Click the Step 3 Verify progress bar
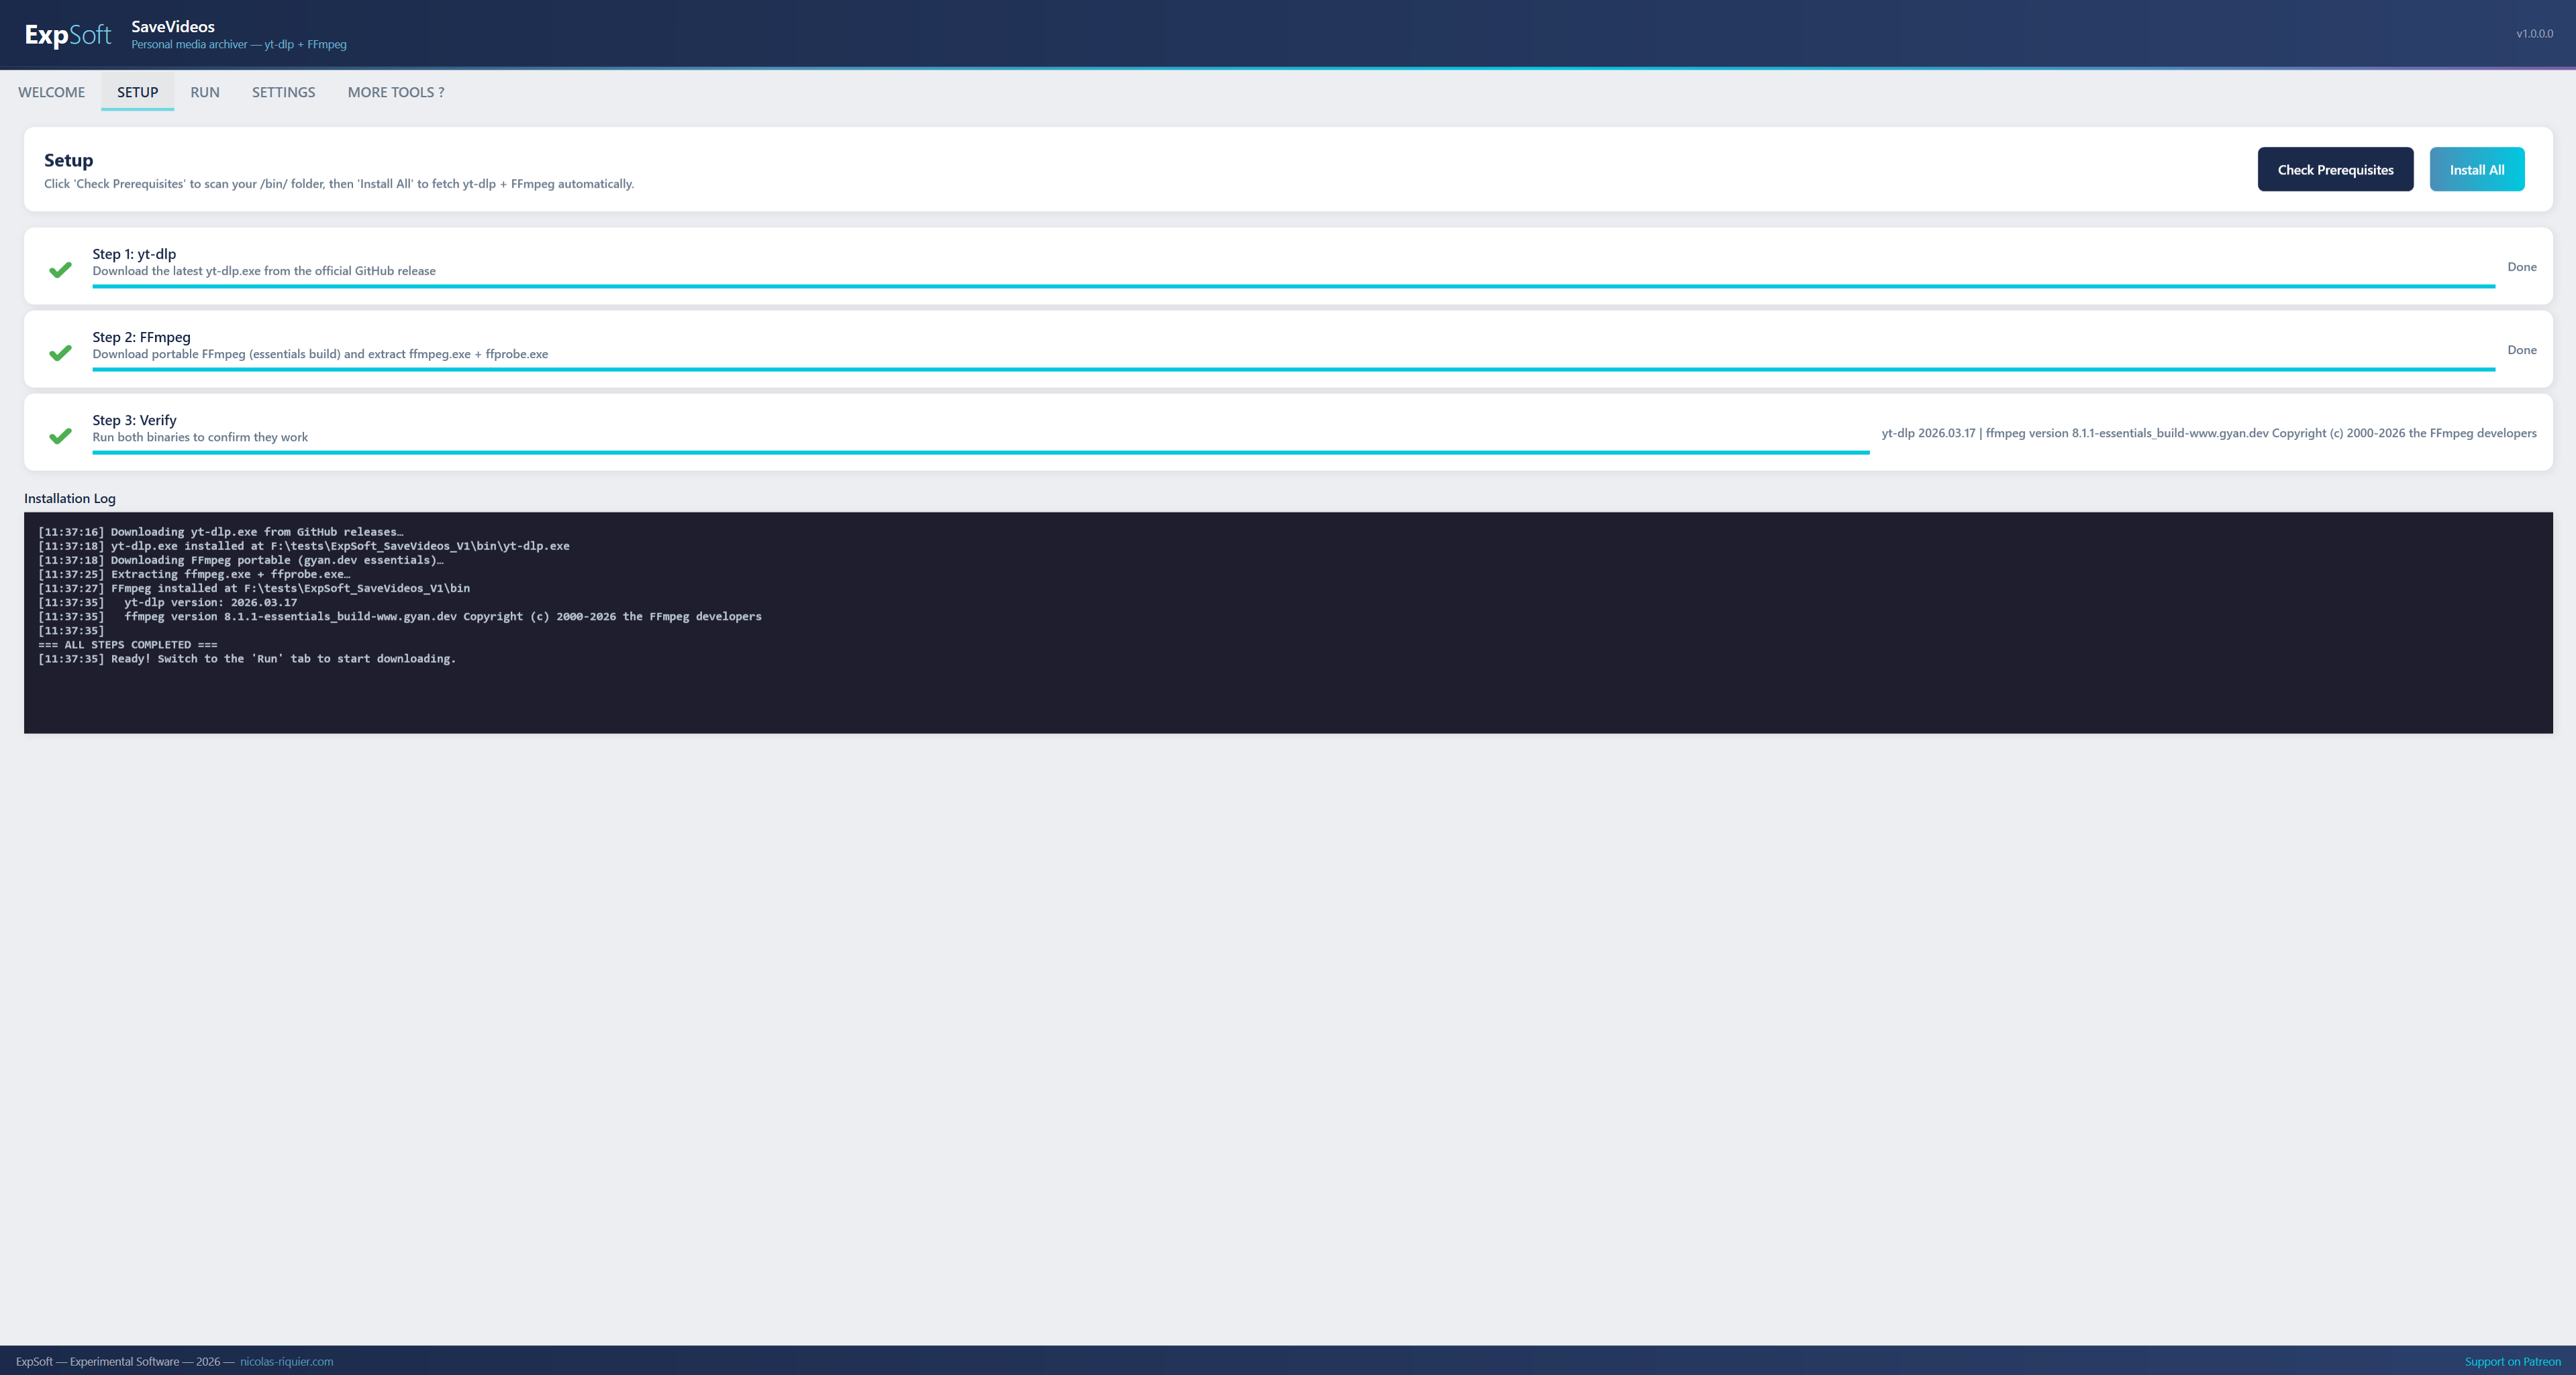Image resolution: width=2576 pixels, height=1375 pixels. pos(981,451)
